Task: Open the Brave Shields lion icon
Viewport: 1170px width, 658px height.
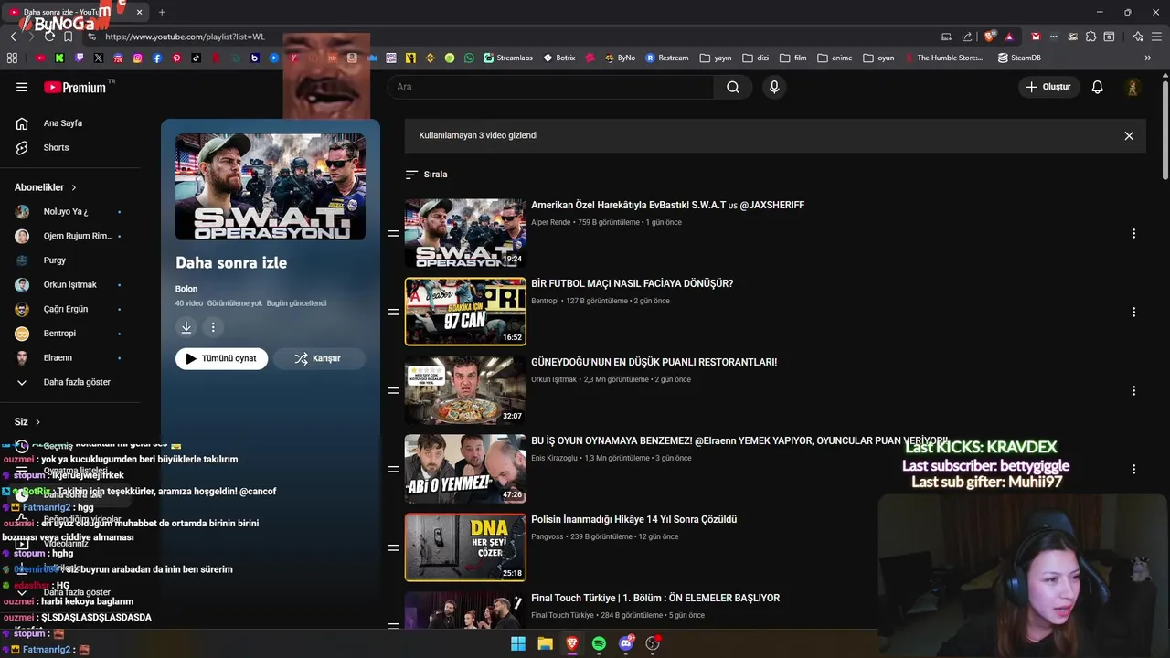Action: pyautogui.click(x=989, y=37)
